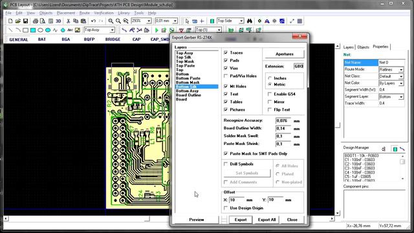Open the Net Color By Layers dropdown

(401, 83)
